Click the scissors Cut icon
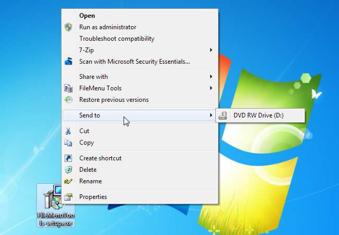The height and width of the screenshot is (235, 339). [68, 131]
